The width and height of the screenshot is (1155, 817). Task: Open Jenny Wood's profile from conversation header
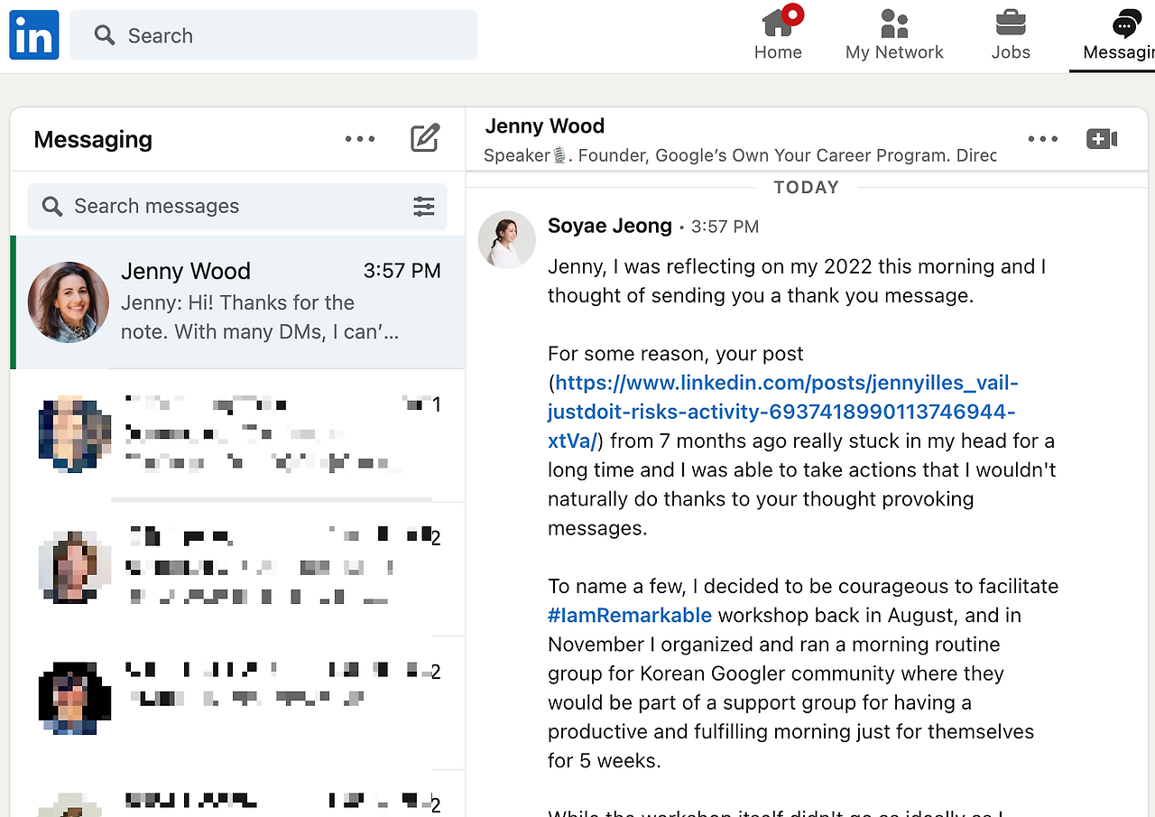point(545,126)
